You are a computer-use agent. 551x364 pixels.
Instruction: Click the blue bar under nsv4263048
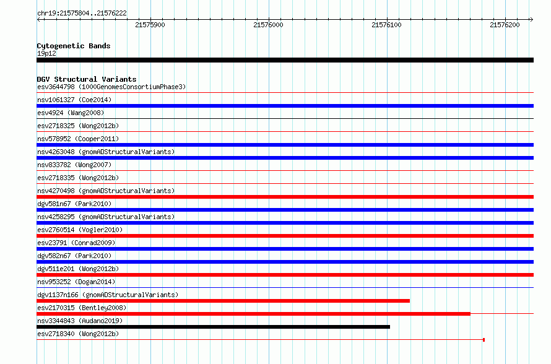click(285, 158)
